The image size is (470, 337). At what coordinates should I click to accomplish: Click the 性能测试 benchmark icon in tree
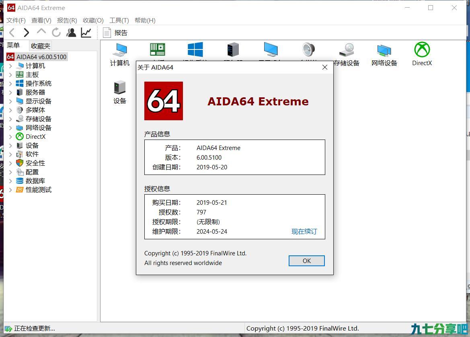[19, 190]
